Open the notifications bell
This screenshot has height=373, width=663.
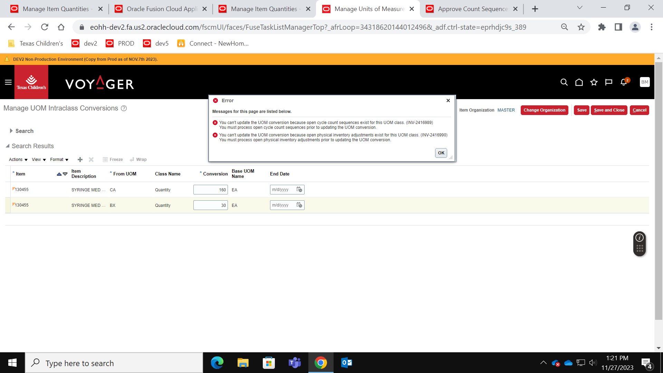coord(624,82)
